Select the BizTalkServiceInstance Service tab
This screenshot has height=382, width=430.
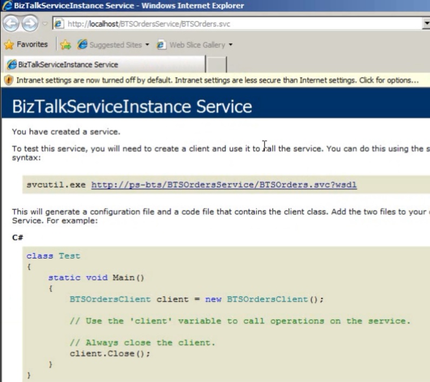[x=104, y=64]
